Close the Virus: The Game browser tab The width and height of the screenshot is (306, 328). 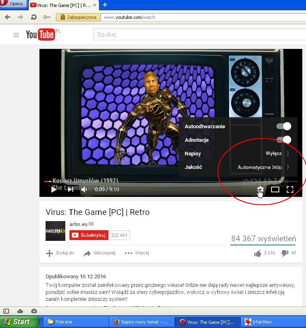coord(95,5)
